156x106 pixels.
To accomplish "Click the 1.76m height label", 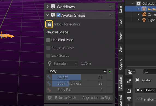I will [86, 64].
